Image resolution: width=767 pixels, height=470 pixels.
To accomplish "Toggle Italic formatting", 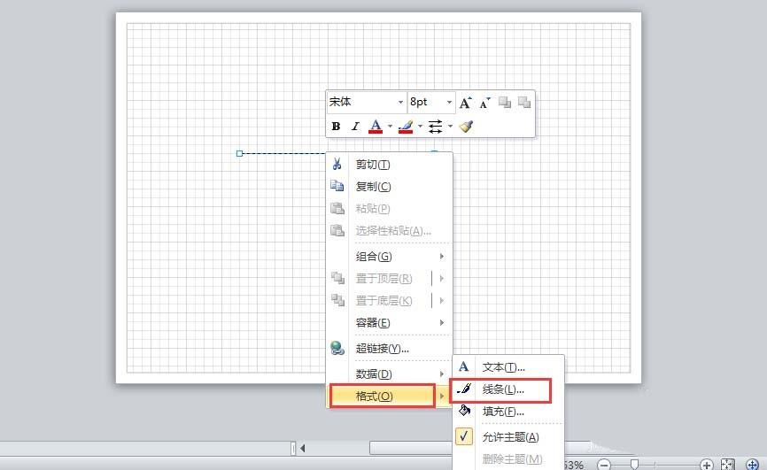I will [355, 127].
